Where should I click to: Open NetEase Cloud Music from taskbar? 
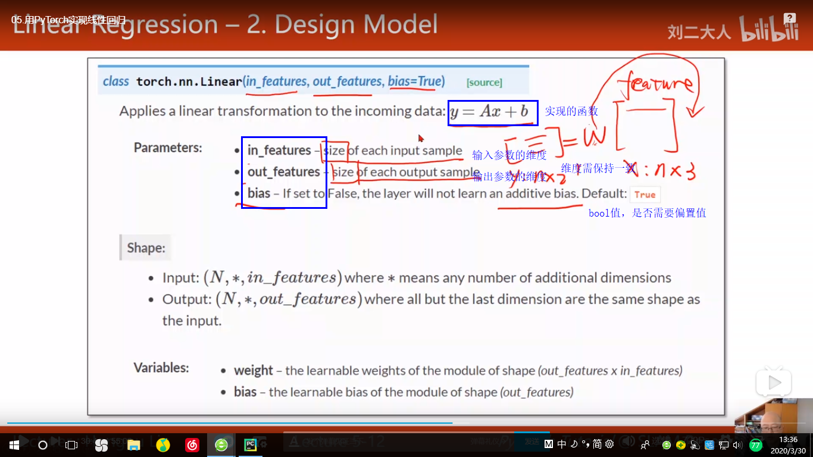click(192, 445)
